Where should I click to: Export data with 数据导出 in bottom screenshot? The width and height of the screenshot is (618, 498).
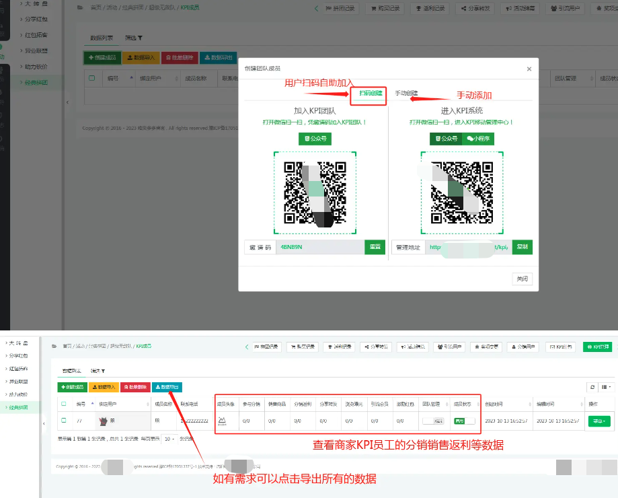pyautogui.click(x=167, y=387)
